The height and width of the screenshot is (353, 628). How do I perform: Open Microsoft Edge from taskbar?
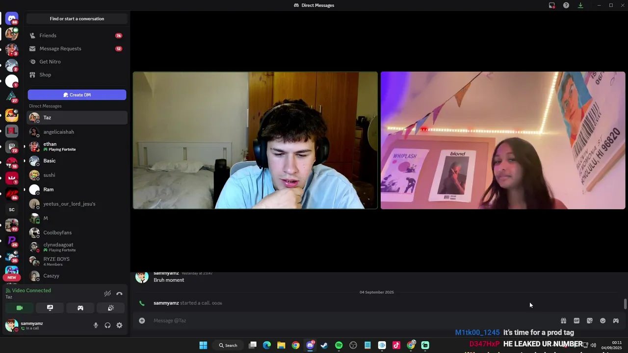[x=267, y=345]
